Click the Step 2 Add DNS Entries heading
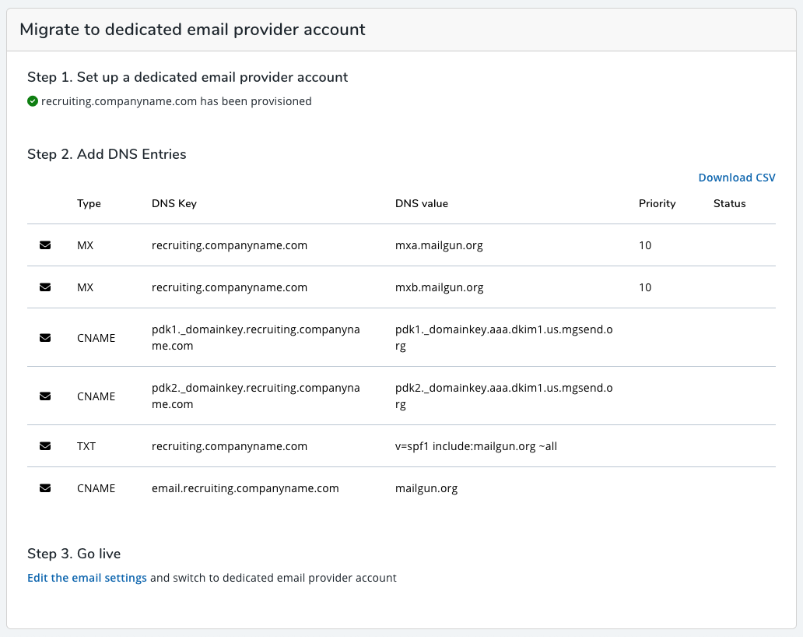Viewport: 803px width, 637px height. pos(107,154)
